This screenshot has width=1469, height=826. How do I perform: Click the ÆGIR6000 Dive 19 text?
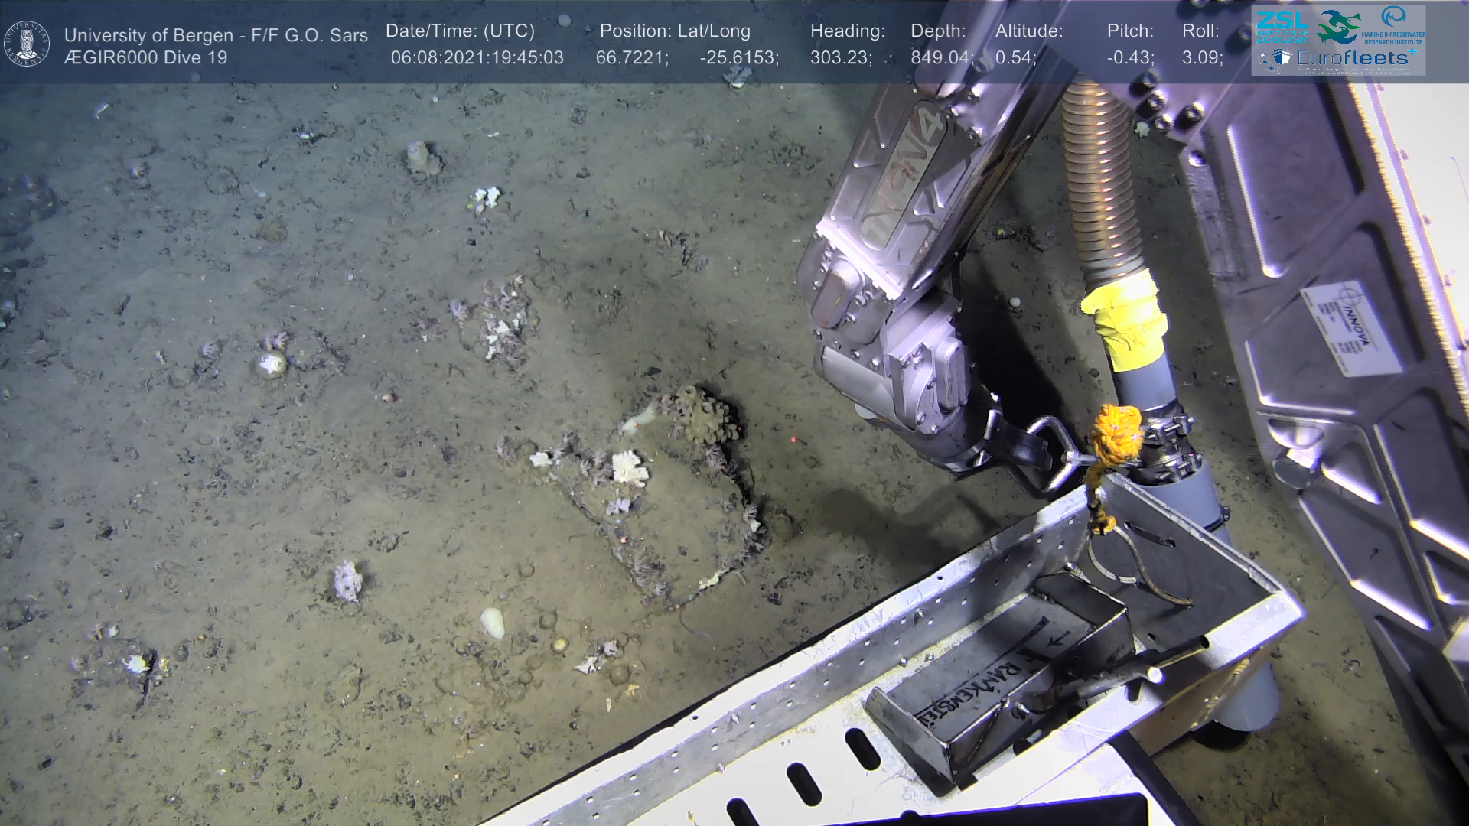[145, 58]
